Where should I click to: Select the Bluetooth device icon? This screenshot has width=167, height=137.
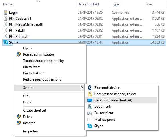(x=90, y=88)
